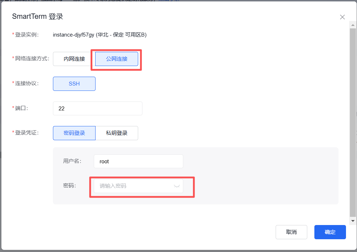Image resolution: width=357 pixels, height=252 pixels.
Task: Click the username field containing root
Action: click(139, 161)
